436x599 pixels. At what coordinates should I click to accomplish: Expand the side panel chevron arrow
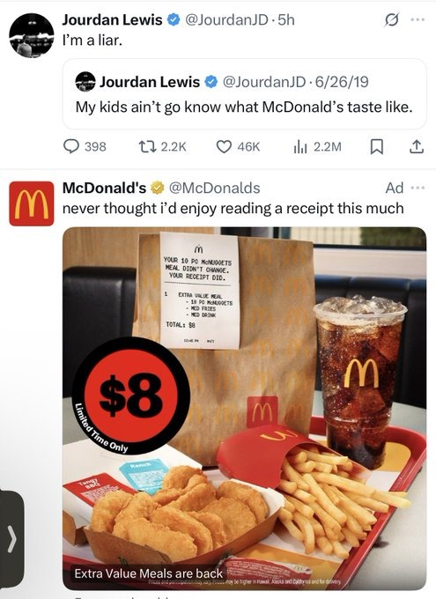click(x=12, y=539)
